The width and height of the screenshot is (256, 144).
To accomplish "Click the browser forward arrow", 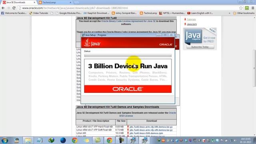I will [8, 8].
